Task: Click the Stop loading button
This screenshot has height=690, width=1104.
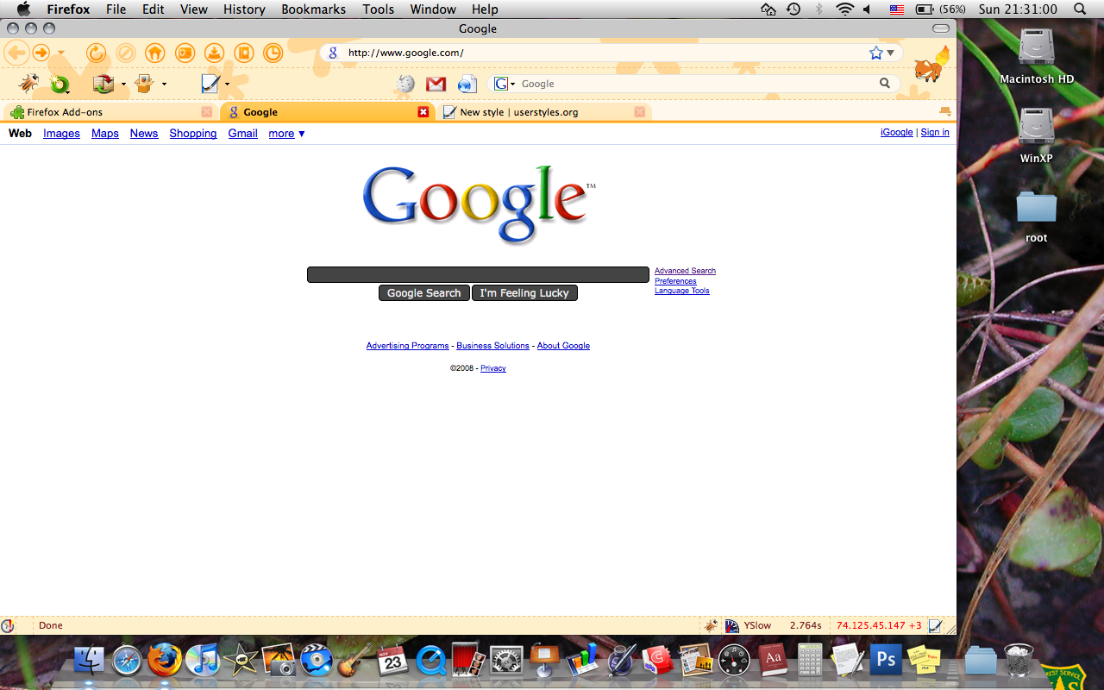Action: click(125, 53)
